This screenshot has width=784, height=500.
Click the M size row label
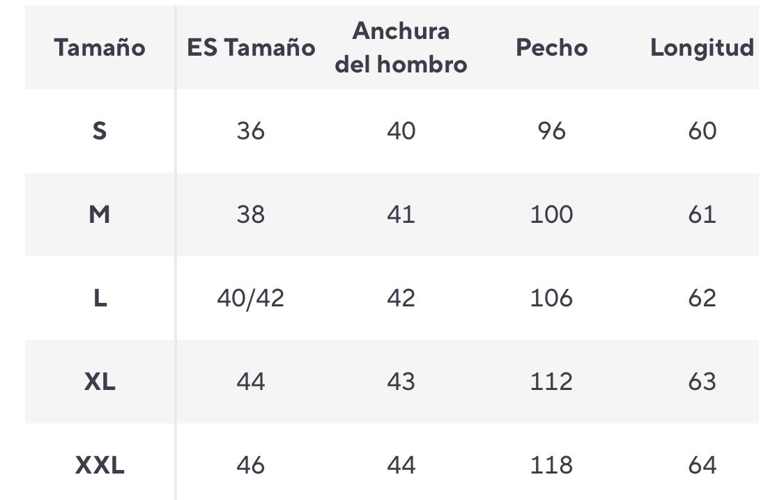coord(100,214)
